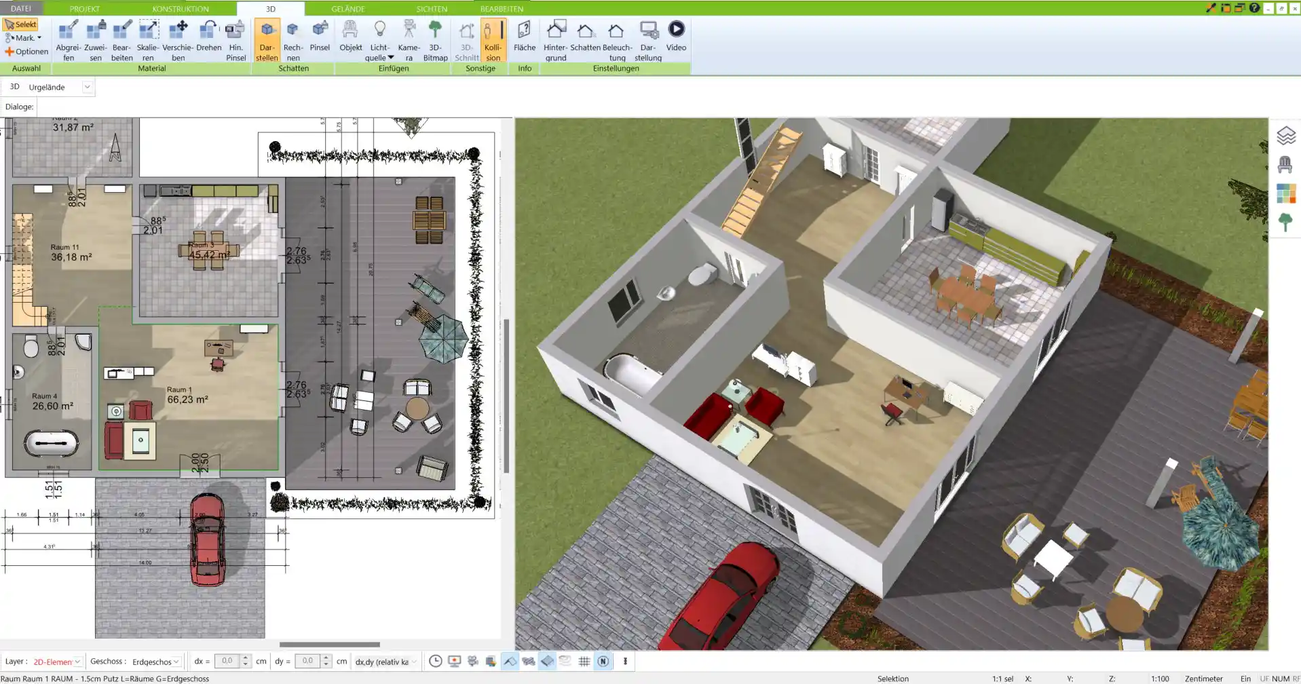The image size is (1301, 684).
Task: Click the Optionen button
Action: (26, 52)
